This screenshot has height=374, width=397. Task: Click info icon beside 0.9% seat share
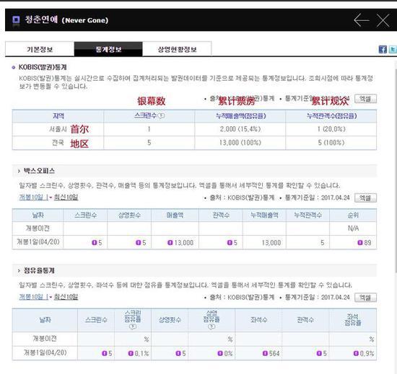click(x=356, y=353)
